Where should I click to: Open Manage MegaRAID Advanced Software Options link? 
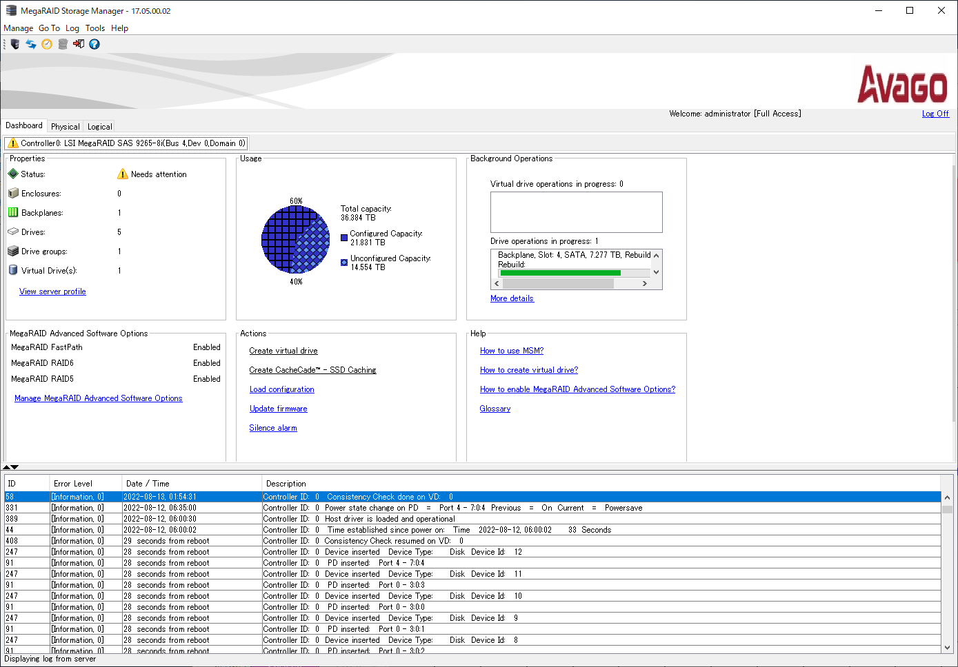click(x=99, y=398)
